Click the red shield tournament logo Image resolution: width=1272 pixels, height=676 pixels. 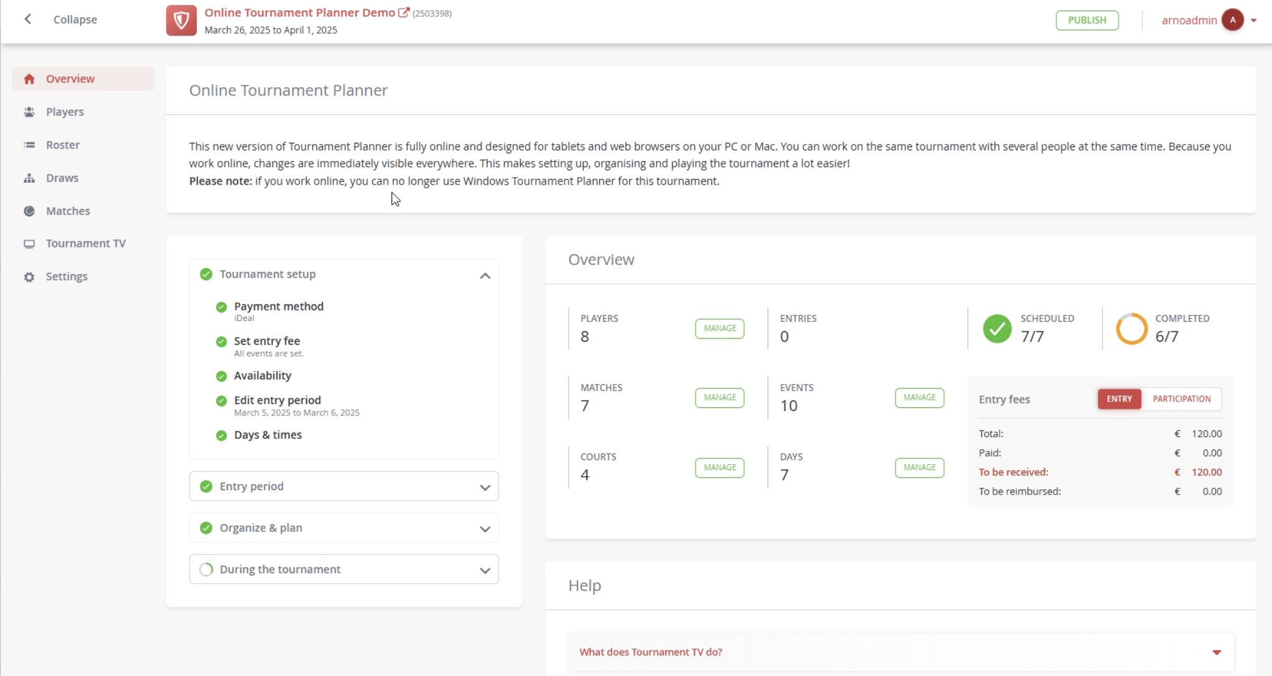(181, 21)
